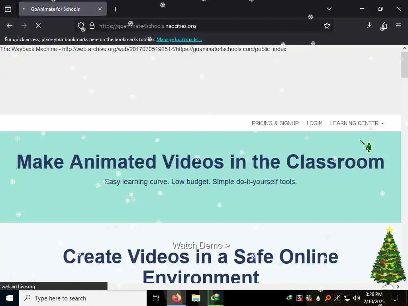The height and width of the screenshot is (306, 408).
Task: Click the vertical scrollbar thumb
Action: tap(404, 65)
